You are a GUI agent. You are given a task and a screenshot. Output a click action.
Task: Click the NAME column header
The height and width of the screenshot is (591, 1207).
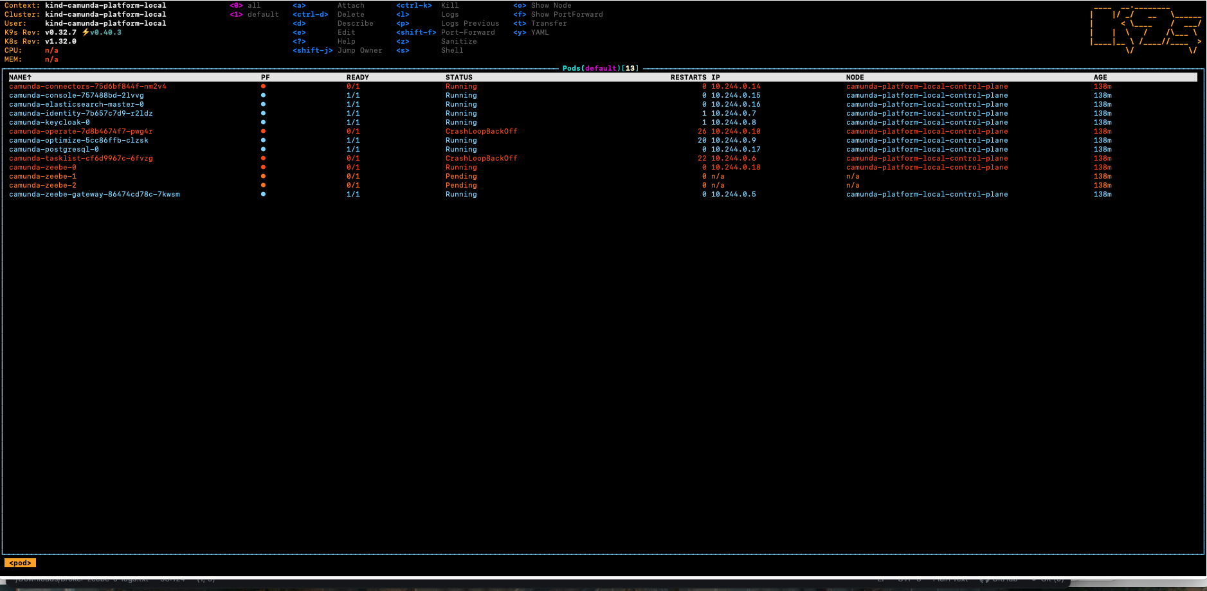(x=20, y=77)
